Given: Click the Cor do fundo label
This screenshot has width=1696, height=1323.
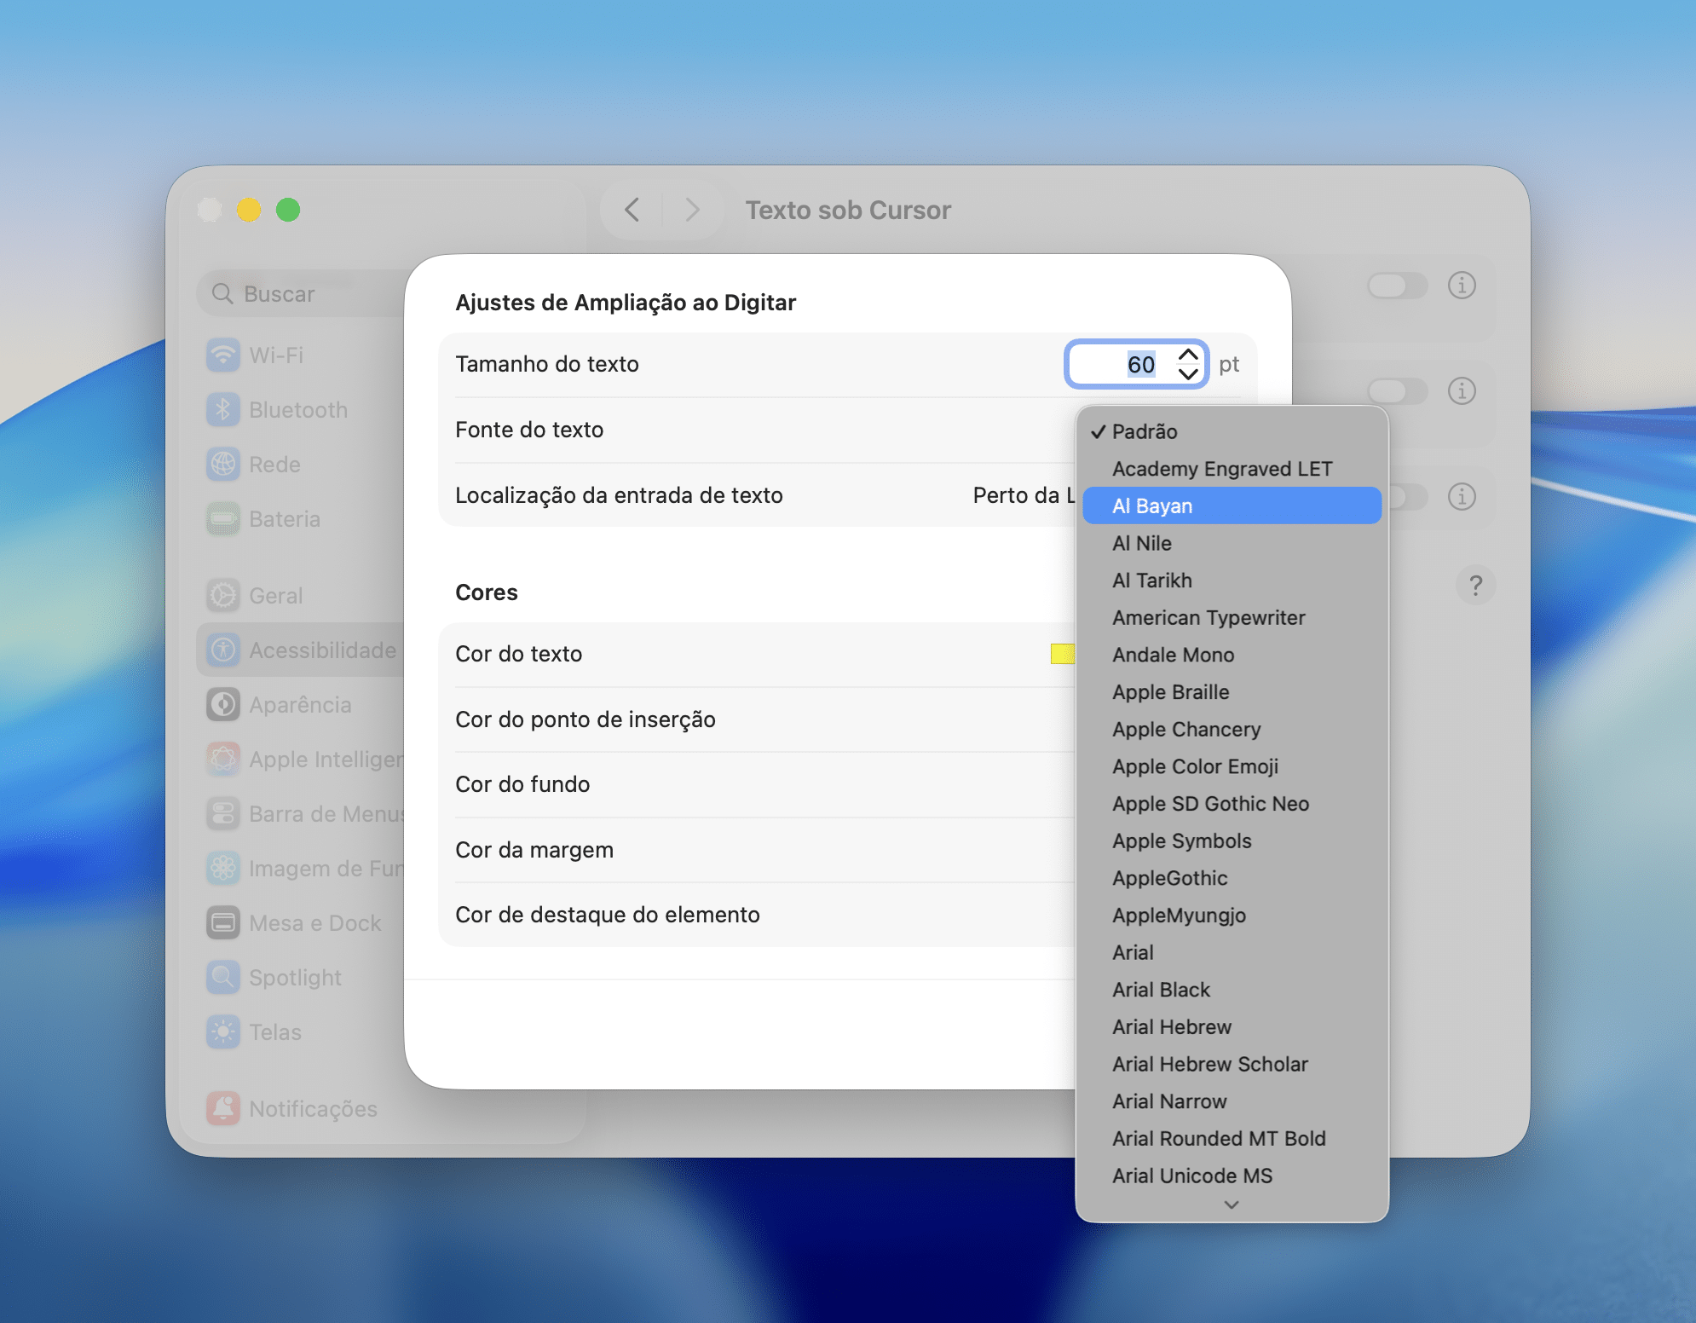Looking at the screenshot, I should click(522, 784).
